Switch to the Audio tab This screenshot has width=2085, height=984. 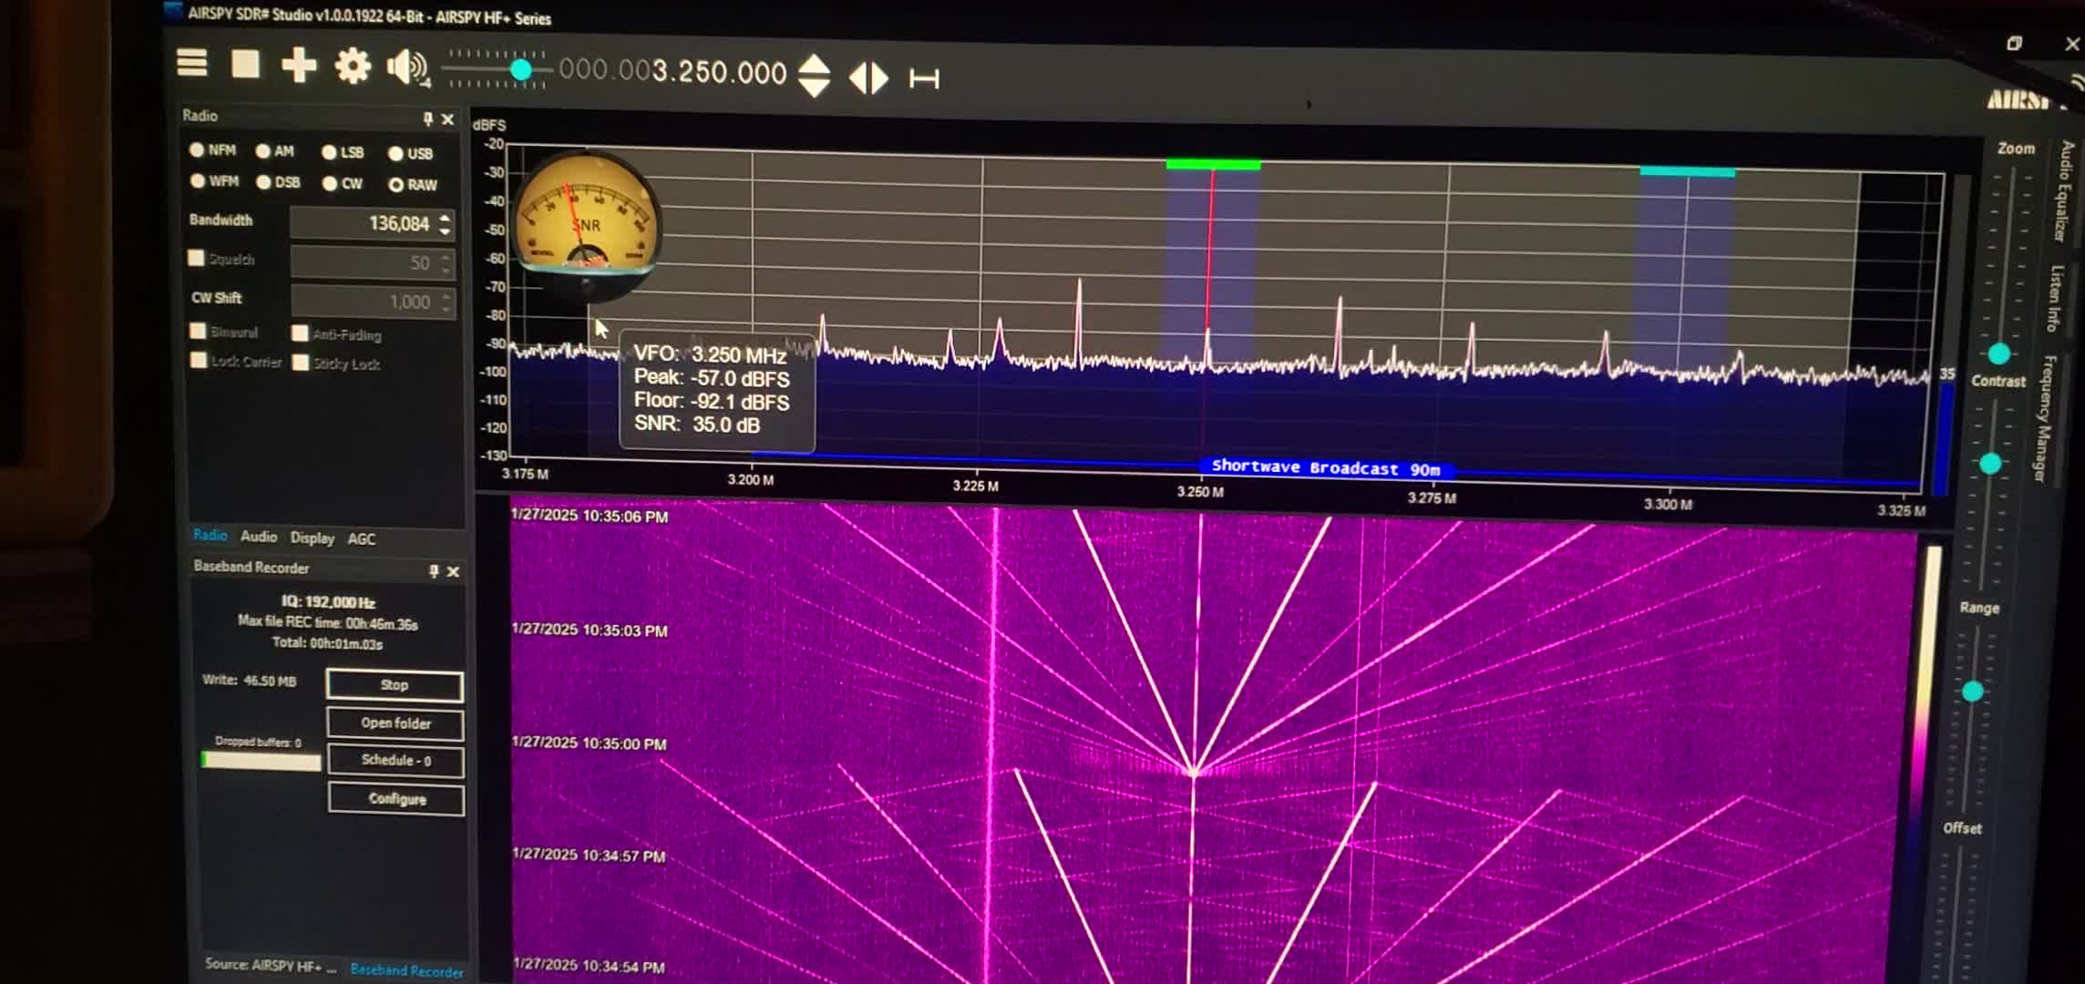click(259, 537)
